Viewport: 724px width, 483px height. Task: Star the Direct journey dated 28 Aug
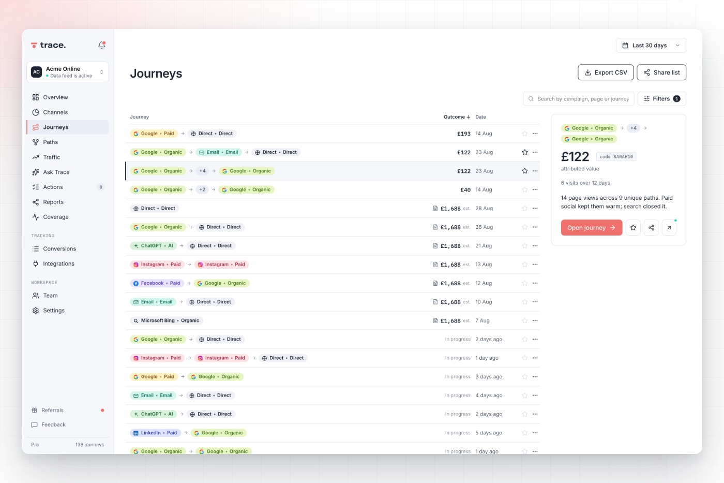[524, 208]
